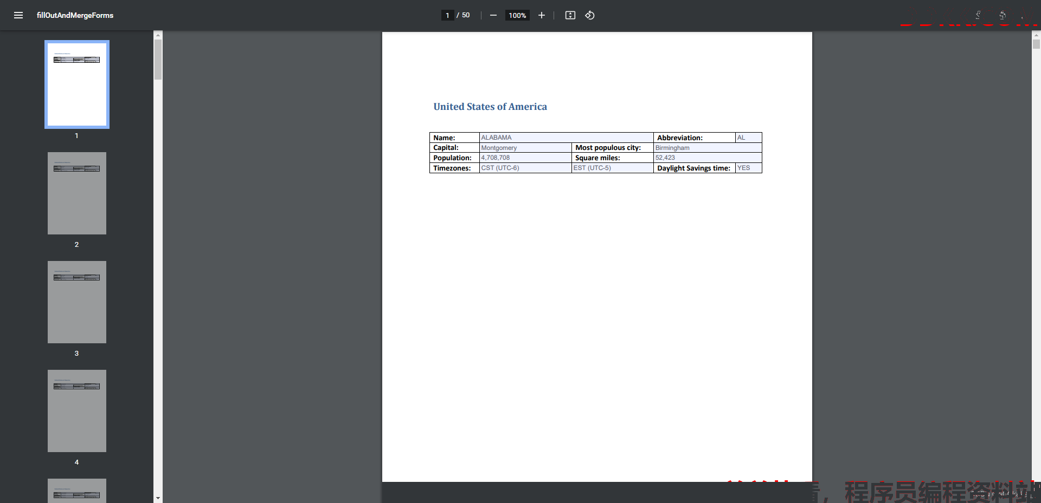The width and height of the screenshot is (1041, 503).
Task: Click the 'Most populous city:' label
Action: (608, 147)
